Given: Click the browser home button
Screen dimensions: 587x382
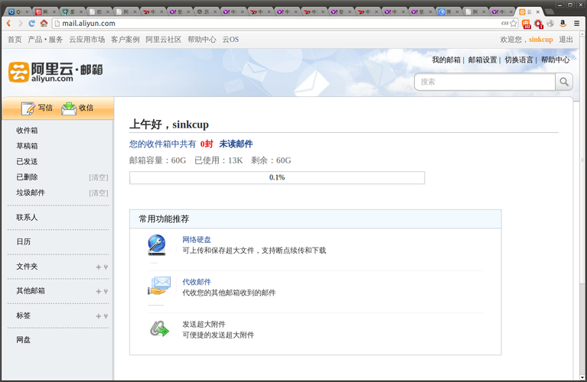Looking at the screenshot, I should (44, 24).
